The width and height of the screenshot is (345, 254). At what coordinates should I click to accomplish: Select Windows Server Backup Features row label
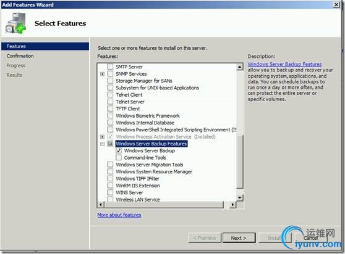coord(151,144)
